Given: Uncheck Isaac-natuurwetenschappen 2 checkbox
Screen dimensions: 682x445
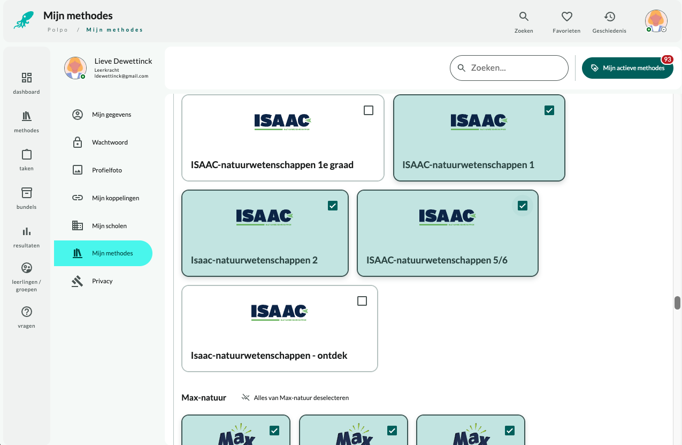Looking at the screenshot, I should tap(333, 206).
